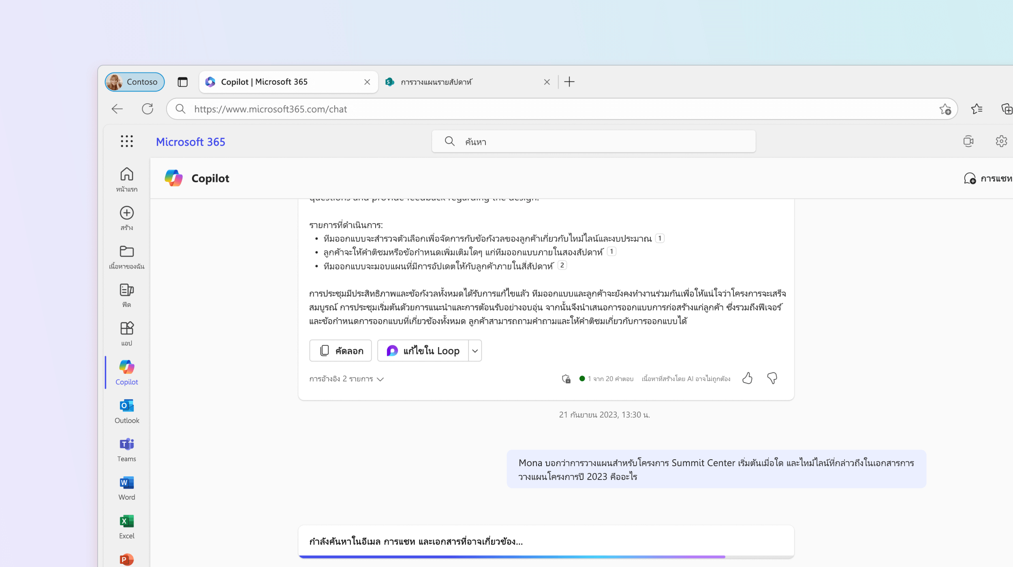The width and height of the screenshot is (1013, 567).
Task: Launch PowerPoint from sidebar
Action: 126,560
